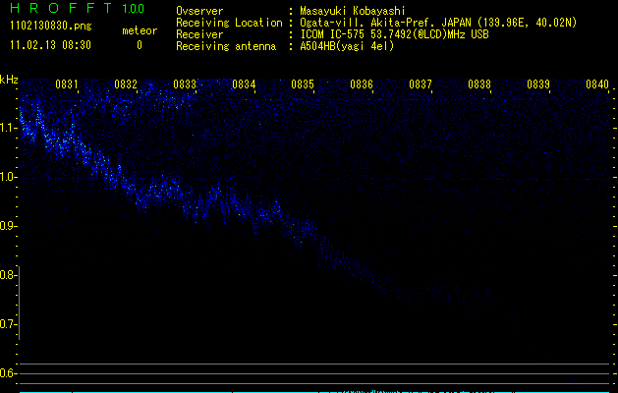The height and width of the screenshot is (393, 618).
Task: Click time marker 0839
Action: point(538,84)
